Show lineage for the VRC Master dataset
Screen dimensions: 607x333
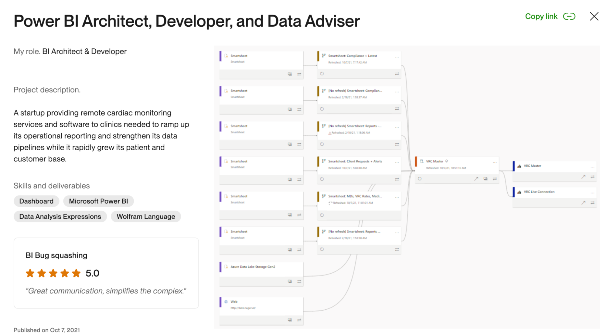tap(495, 179)
